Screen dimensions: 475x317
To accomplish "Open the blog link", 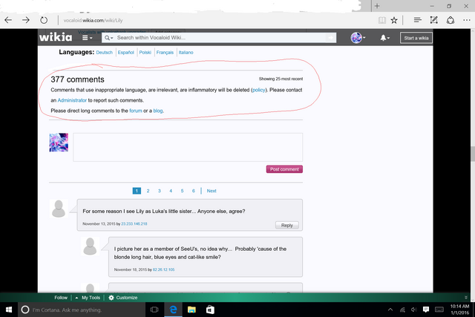I will 158,111.
